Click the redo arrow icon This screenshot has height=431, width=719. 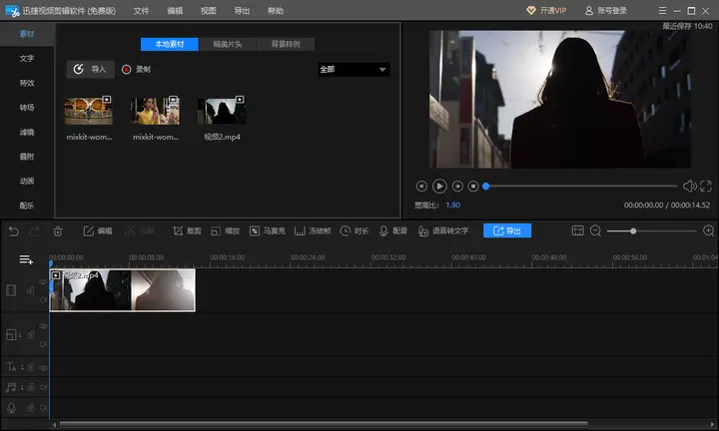(34, 231)
